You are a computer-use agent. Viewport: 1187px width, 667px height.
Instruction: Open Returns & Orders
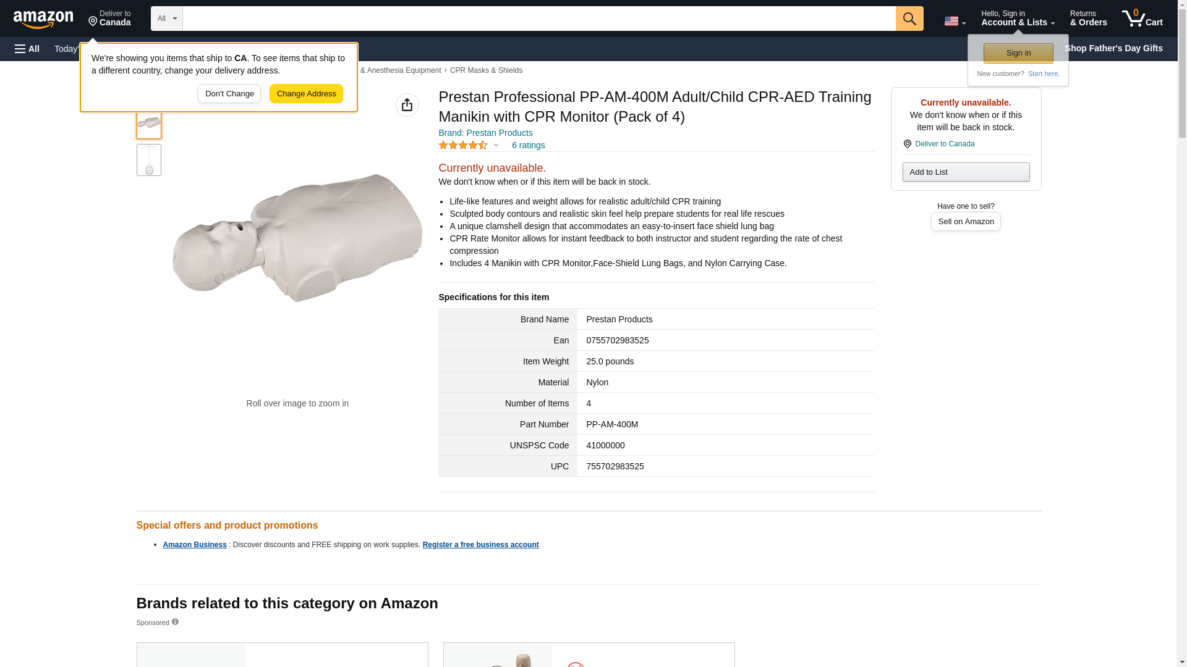click(1088, 19)
